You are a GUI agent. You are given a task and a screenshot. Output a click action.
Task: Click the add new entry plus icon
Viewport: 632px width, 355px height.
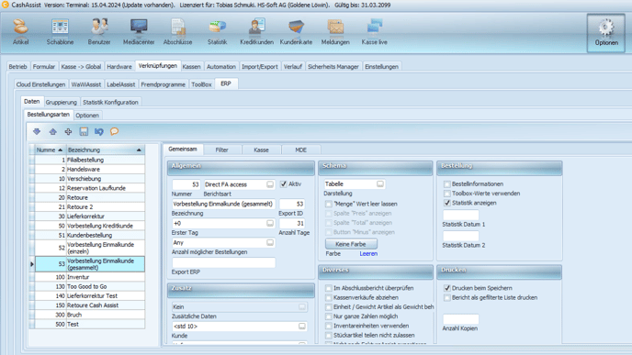68,131
